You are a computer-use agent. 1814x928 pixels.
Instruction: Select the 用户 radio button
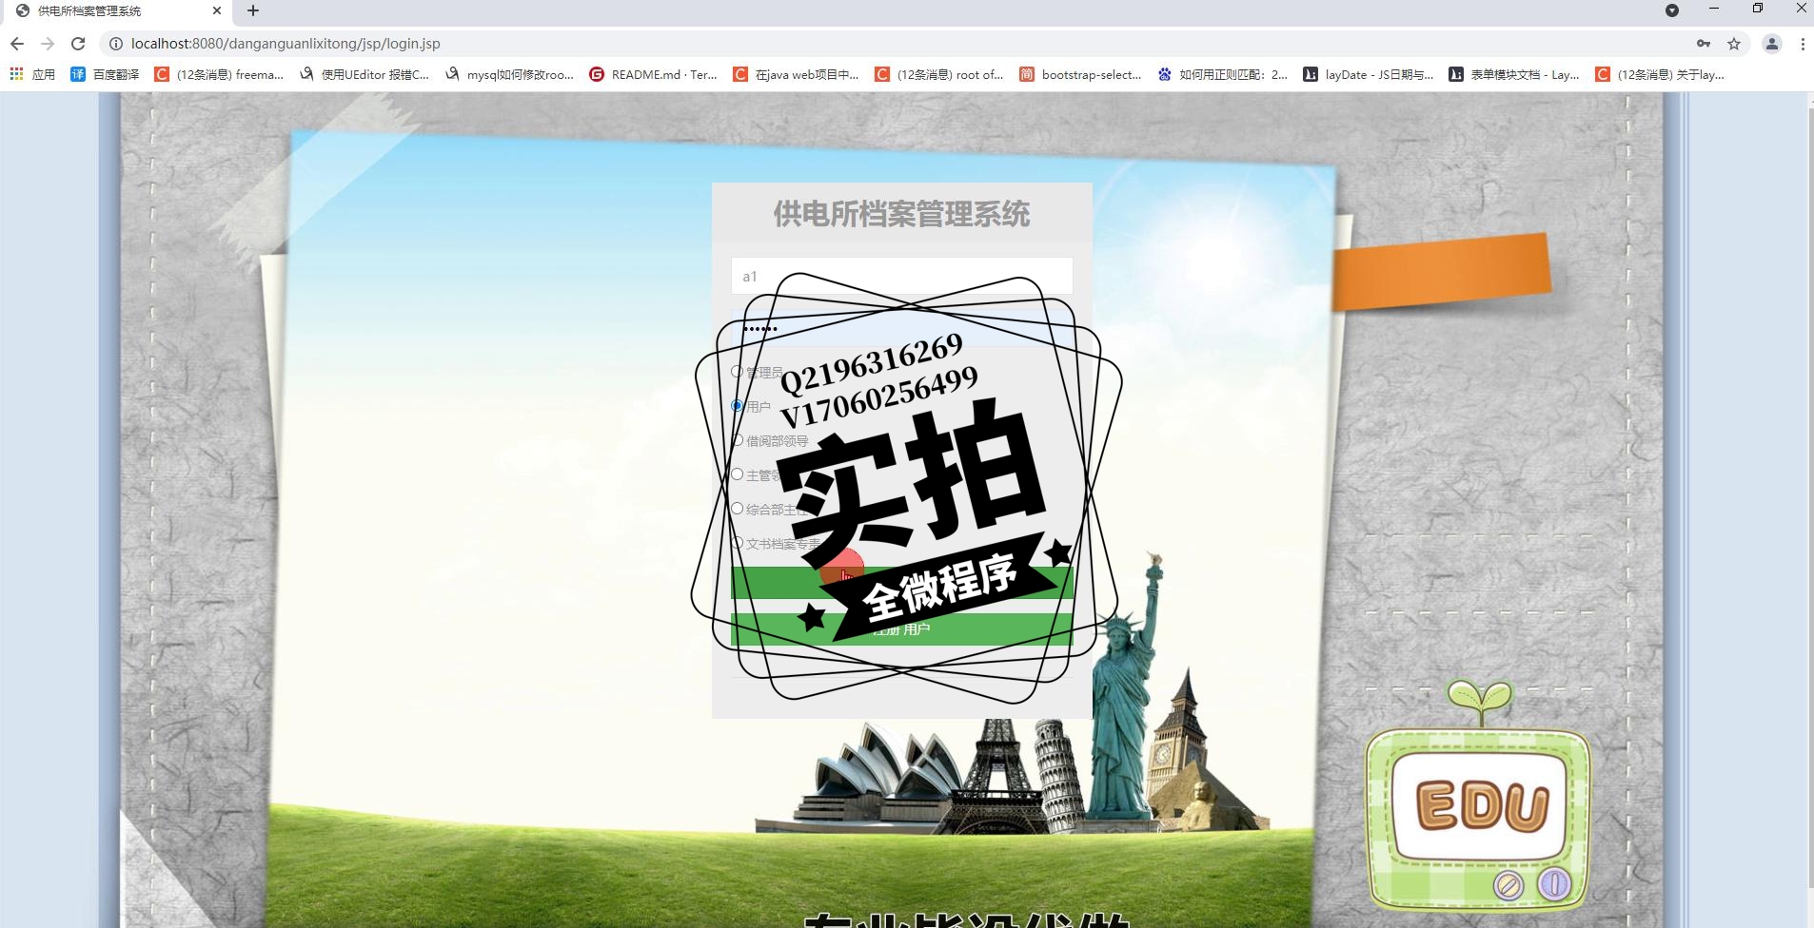click(x=737, y=406)
